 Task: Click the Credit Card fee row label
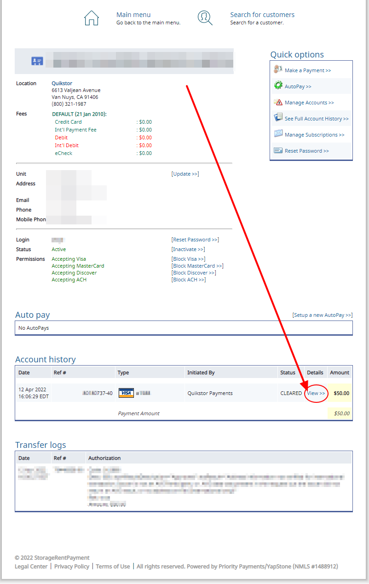pyautogui.click(x=68, y=122)
